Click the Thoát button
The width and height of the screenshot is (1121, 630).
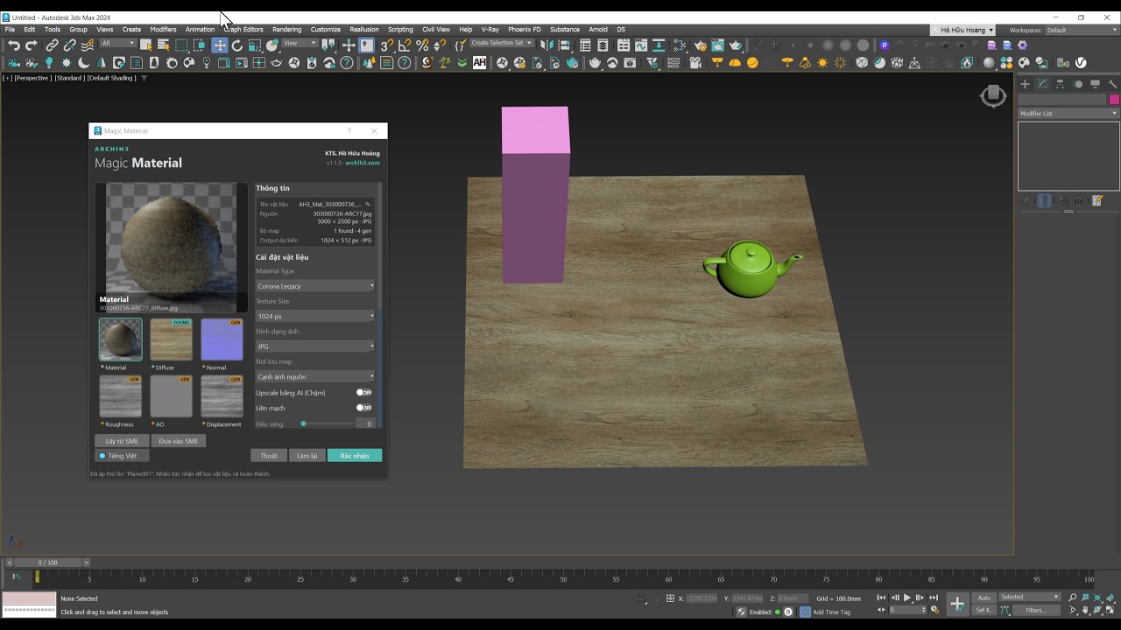(269, 456)
